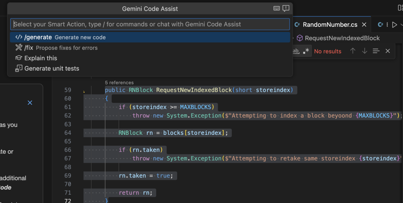403x203 pixels.
Task: Open the run options dropdown beside play
Action: coord(401,25)
